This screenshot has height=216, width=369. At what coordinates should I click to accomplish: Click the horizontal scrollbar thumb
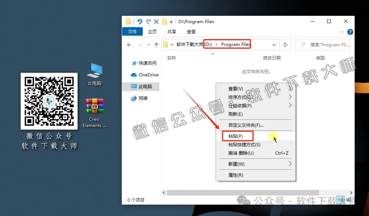[x=243, y=193]
